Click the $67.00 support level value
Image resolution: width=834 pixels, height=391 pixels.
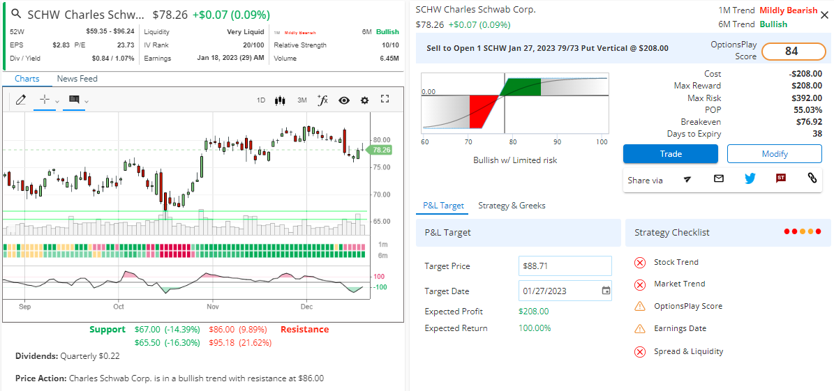click(x=148, y=330)
